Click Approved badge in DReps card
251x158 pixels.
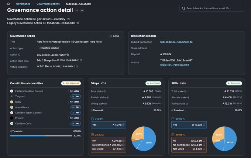[153, 83]
